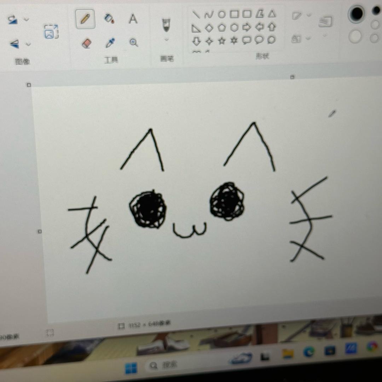
Task: Select the pentagon shape
Action: click(222, 28)
